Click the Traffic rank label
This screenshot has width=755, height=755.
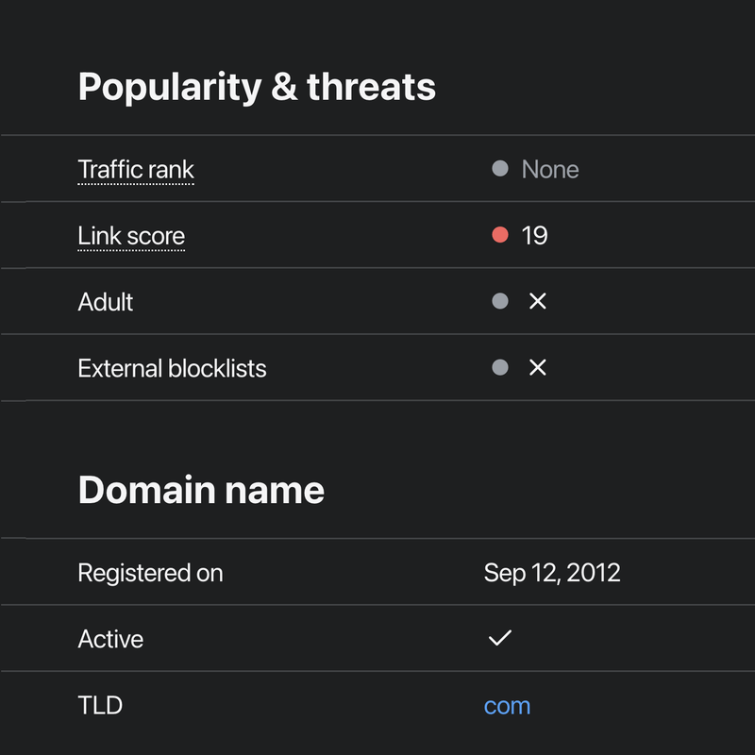[136, 170]
